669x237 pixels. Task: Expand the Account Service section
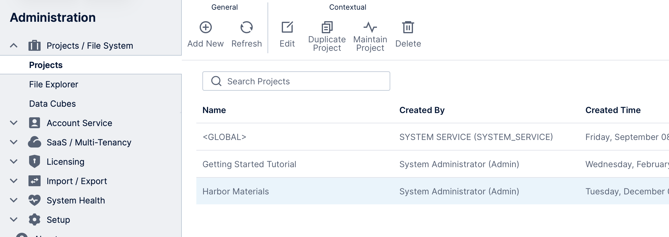tap(14, 123)
